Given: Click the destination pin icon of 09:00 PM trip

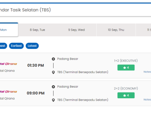Looking at the screenshot, I should [53, 100].
